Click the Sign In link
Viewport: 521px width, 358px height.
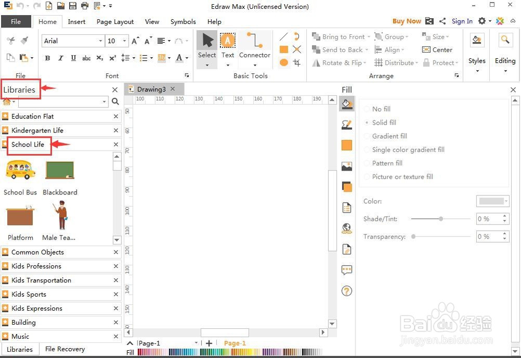tap(462, 21)
